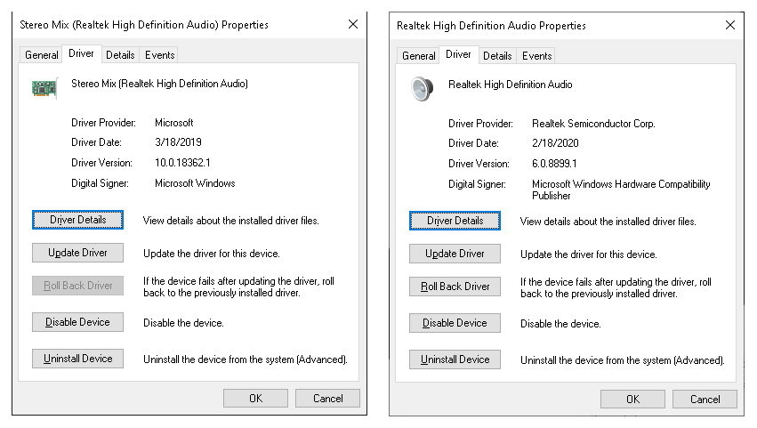Open the Events tab in Stereo Mix Properties
The image size is (757, 428).
click(160, 55)
